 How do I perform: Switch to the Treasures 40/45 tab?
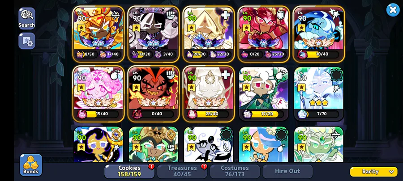[x=182, y=171]
